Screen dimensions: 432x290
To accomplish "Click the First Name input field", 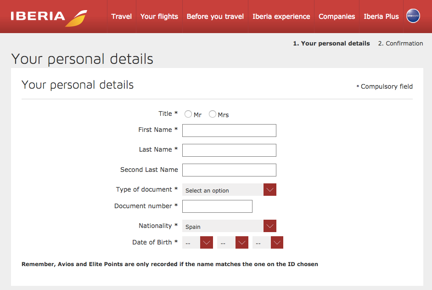I will point(229,131).
